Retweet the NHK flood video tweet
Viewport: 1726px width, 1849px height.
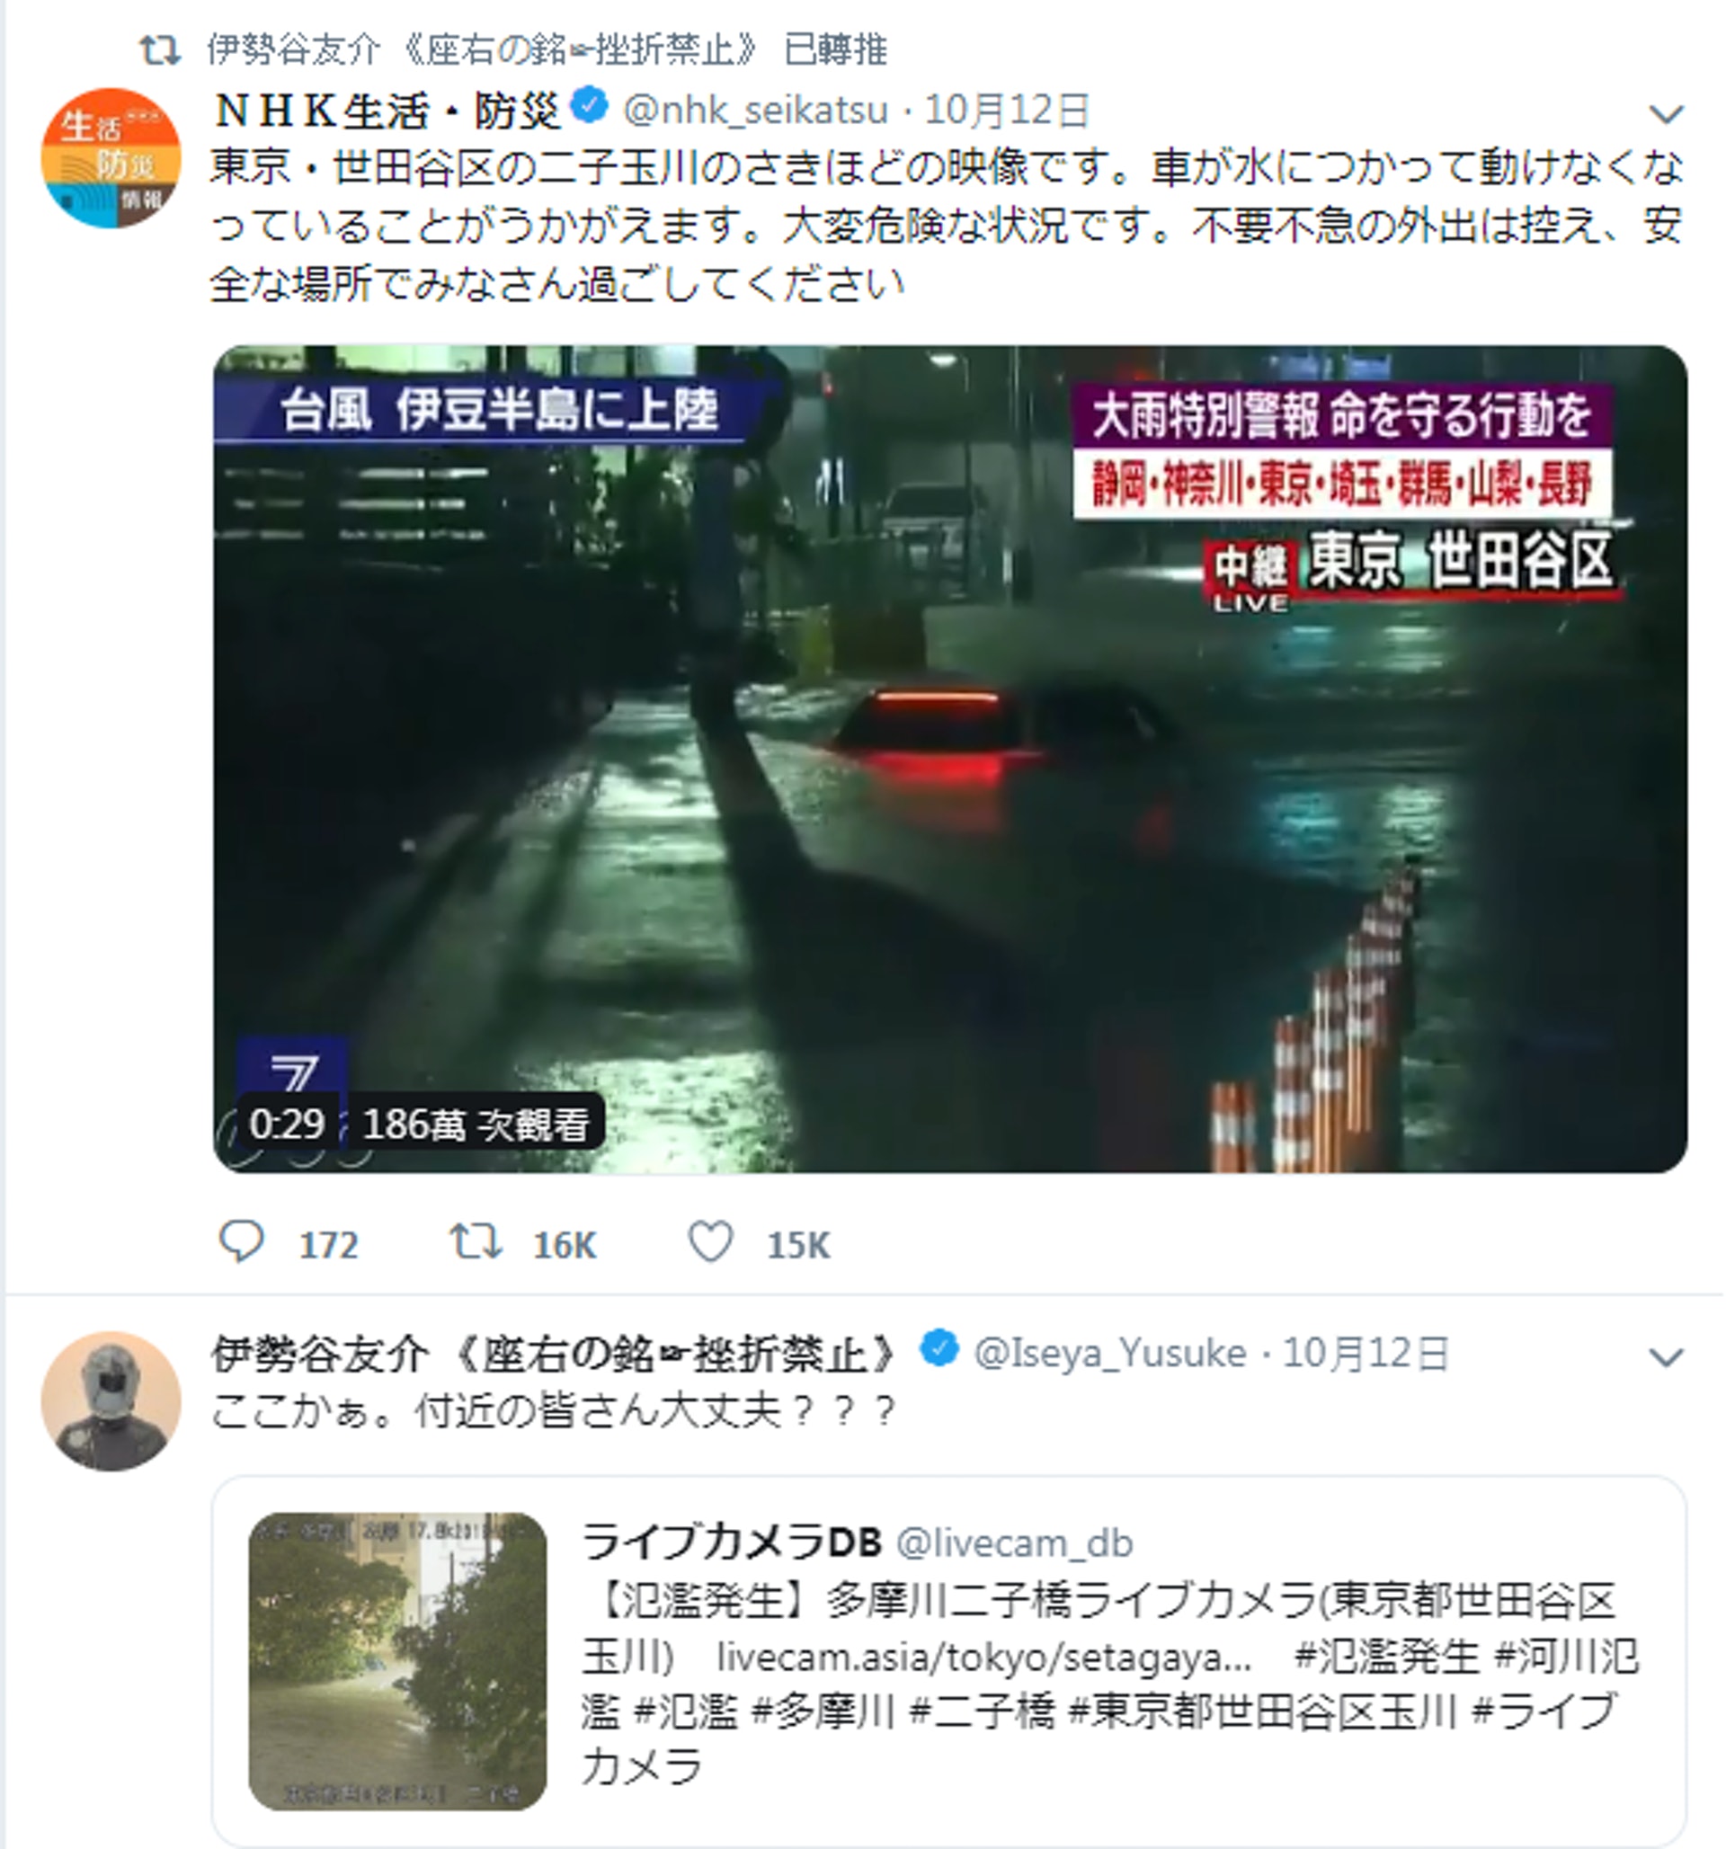(476, 1242)
